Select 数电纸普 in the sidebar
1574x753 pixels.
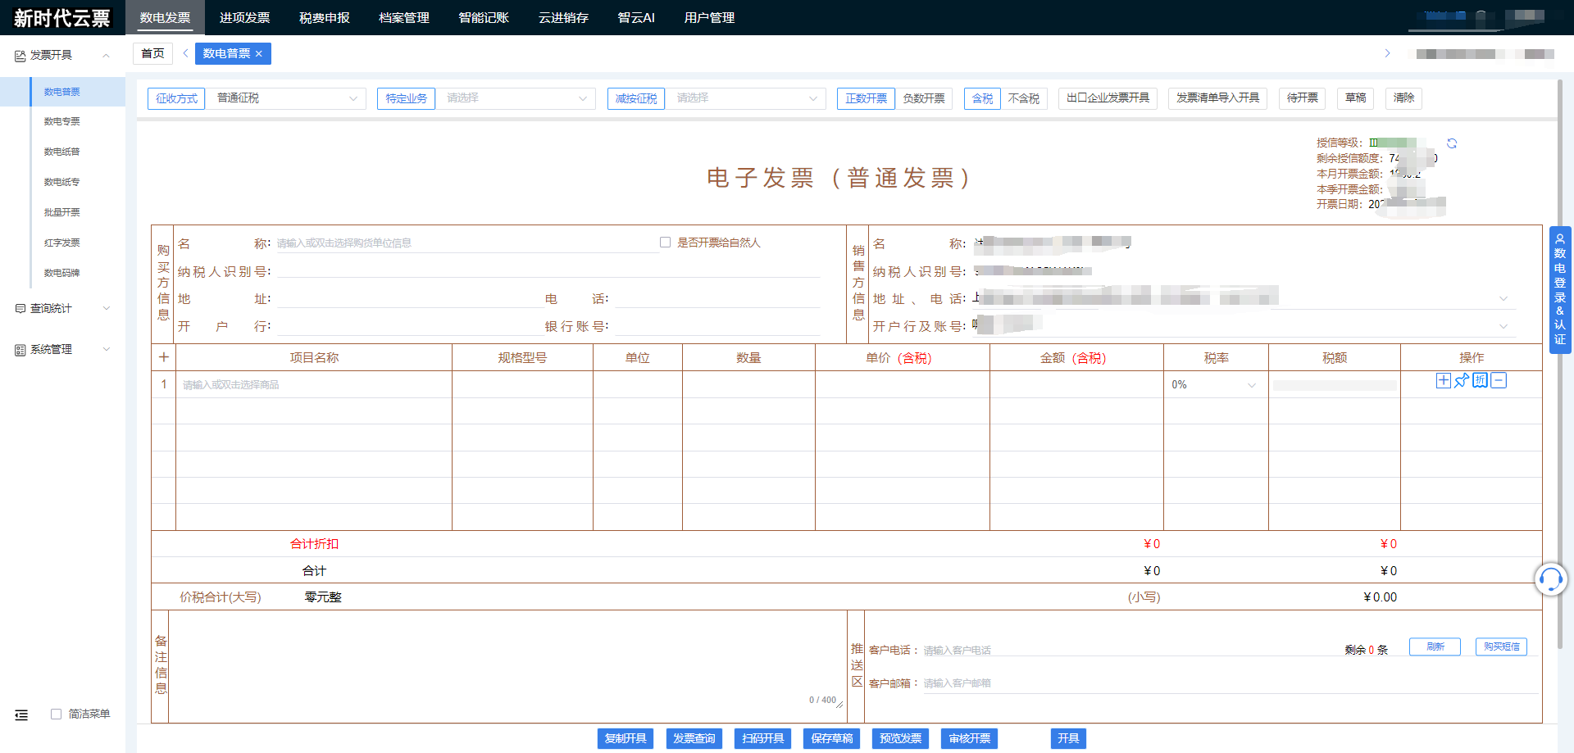pos(62,152)
